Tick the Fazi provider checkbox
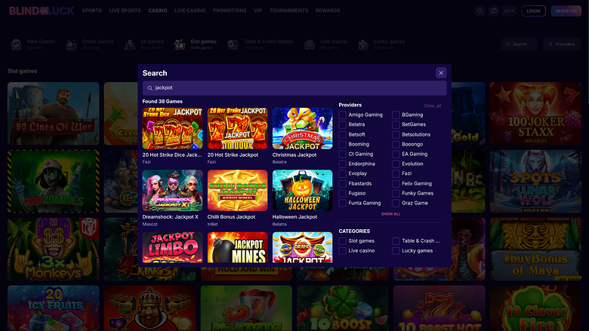589x331 pixels. (x=396, y=173)
